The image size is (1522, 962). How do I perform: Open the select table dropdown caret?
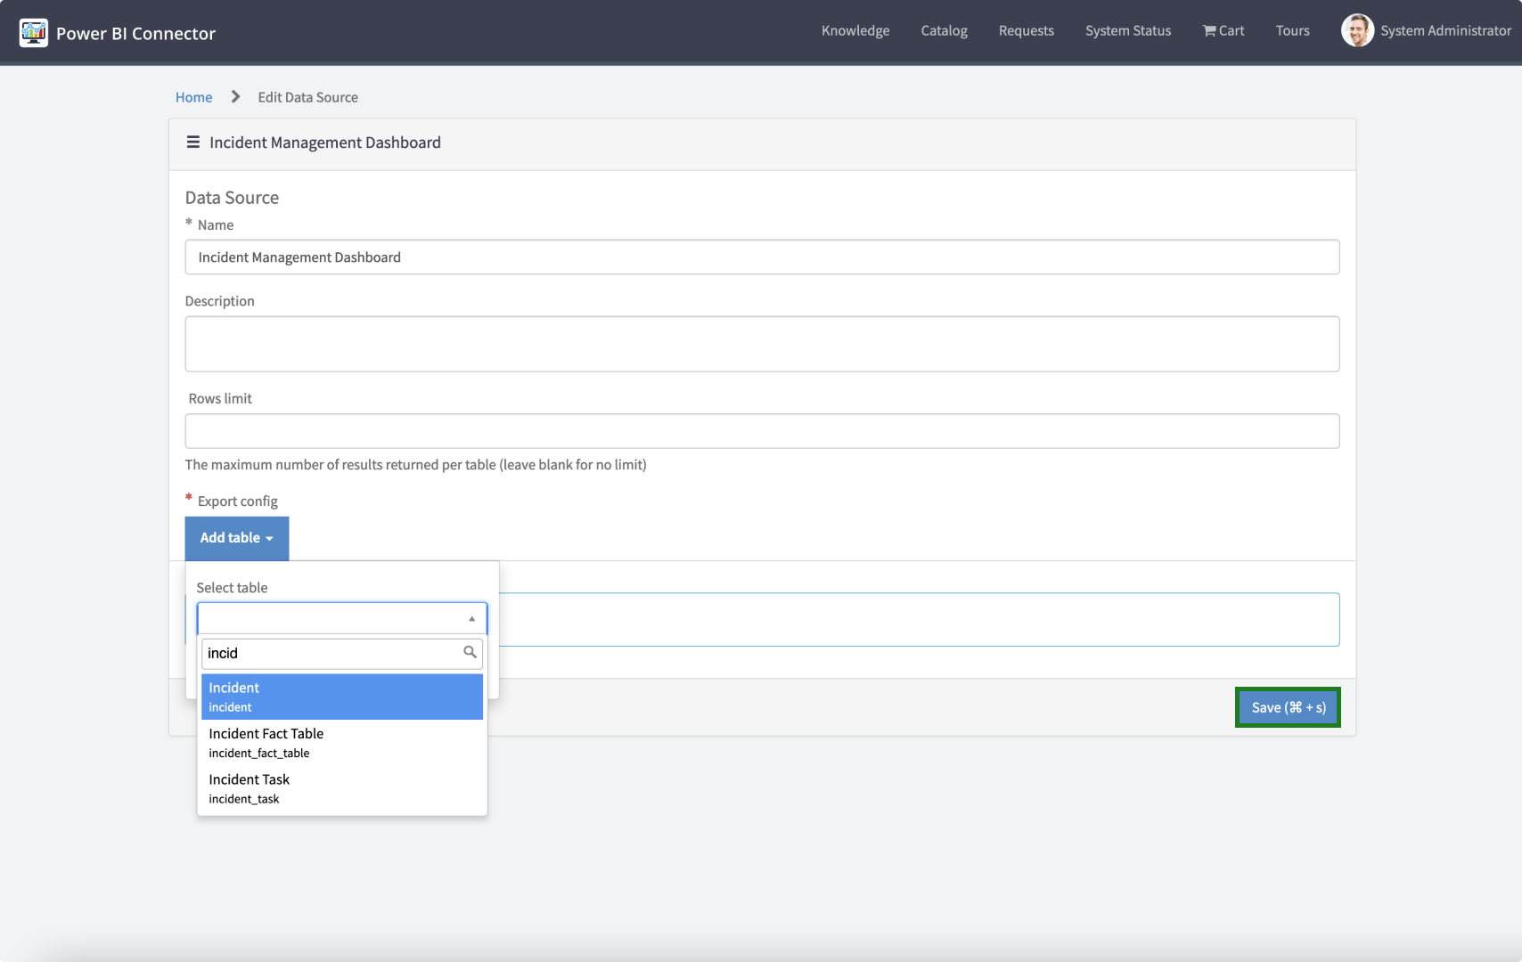coord(471,618)
